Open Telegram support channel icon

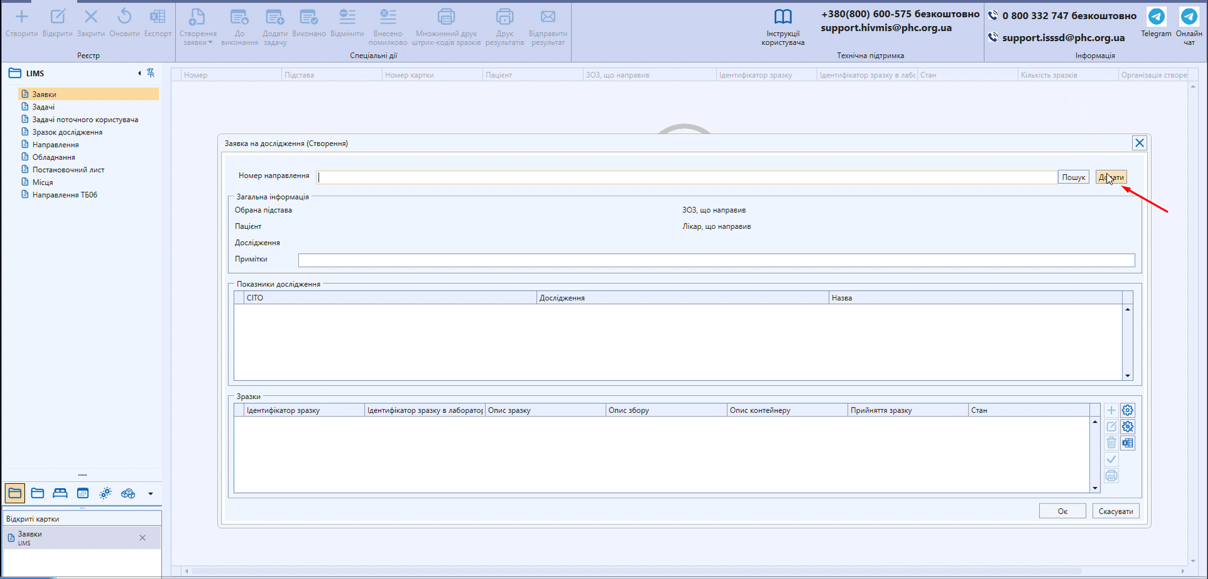click(x=1156, y=17)
